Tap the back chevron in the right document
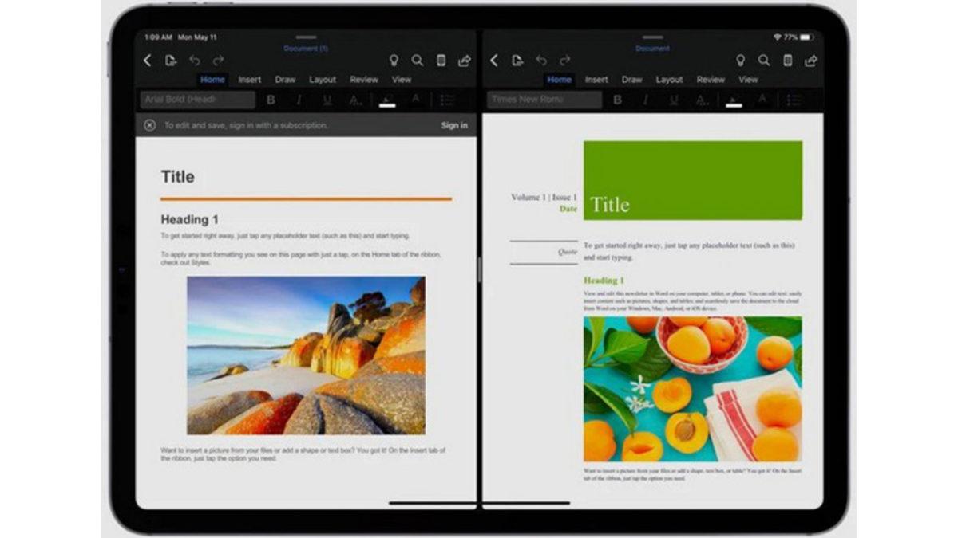 (493, 60)
